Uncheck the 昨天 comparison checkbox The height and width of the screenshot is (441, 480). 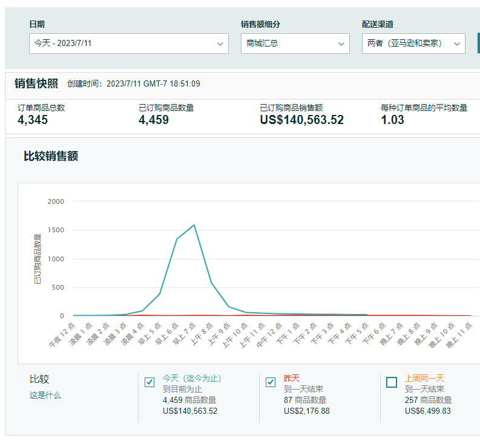(x=271, y=382)
